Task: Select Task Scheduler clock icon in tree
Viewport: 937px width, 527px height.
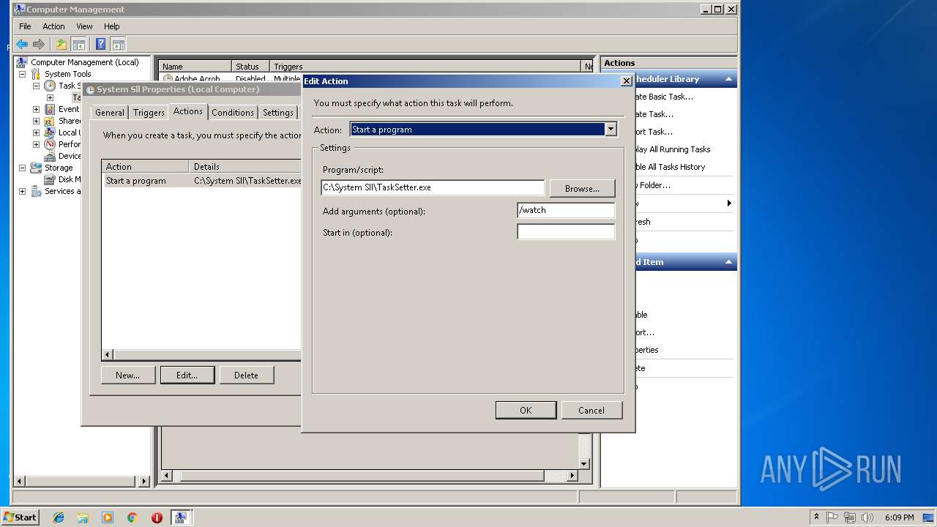Action: [50, 86]
